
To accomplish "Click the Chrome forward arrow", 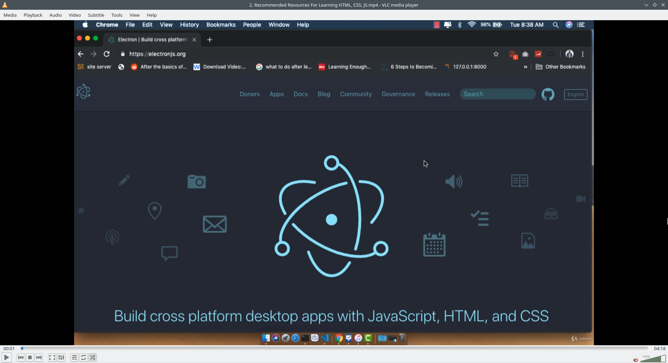I will coord(94,54).
